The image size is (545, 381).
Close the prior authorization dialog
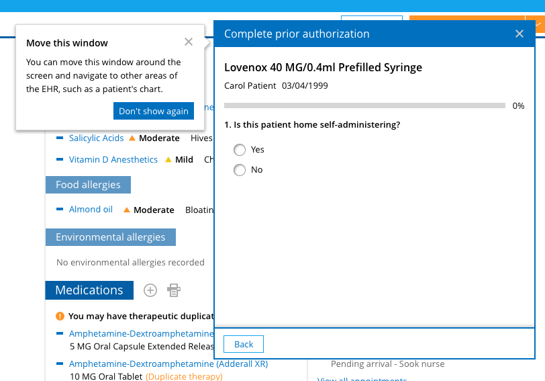(x=519, y=34)
